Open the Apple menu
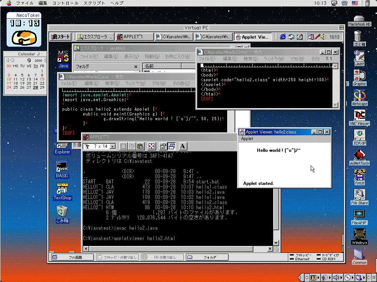Screen dimensions: 377x282 click(x=9, y=3)
